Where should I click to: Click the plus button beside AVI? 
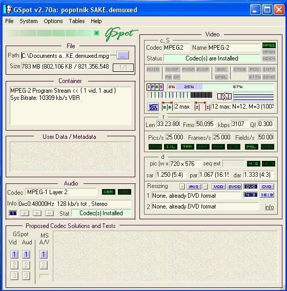tap(182, 186)
